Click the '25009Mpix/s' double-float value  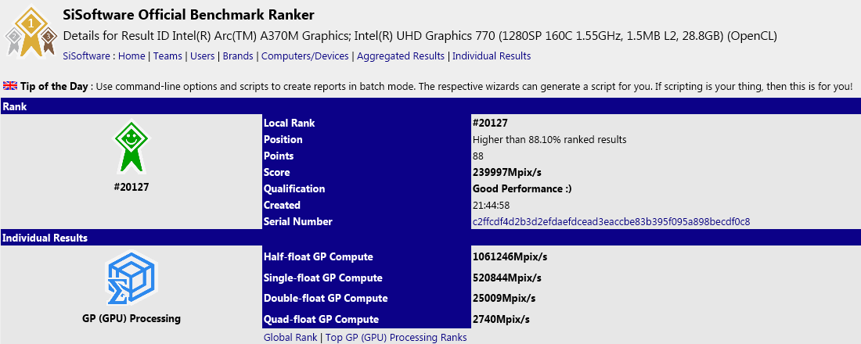pyautogui.click(x=504, y=299)
